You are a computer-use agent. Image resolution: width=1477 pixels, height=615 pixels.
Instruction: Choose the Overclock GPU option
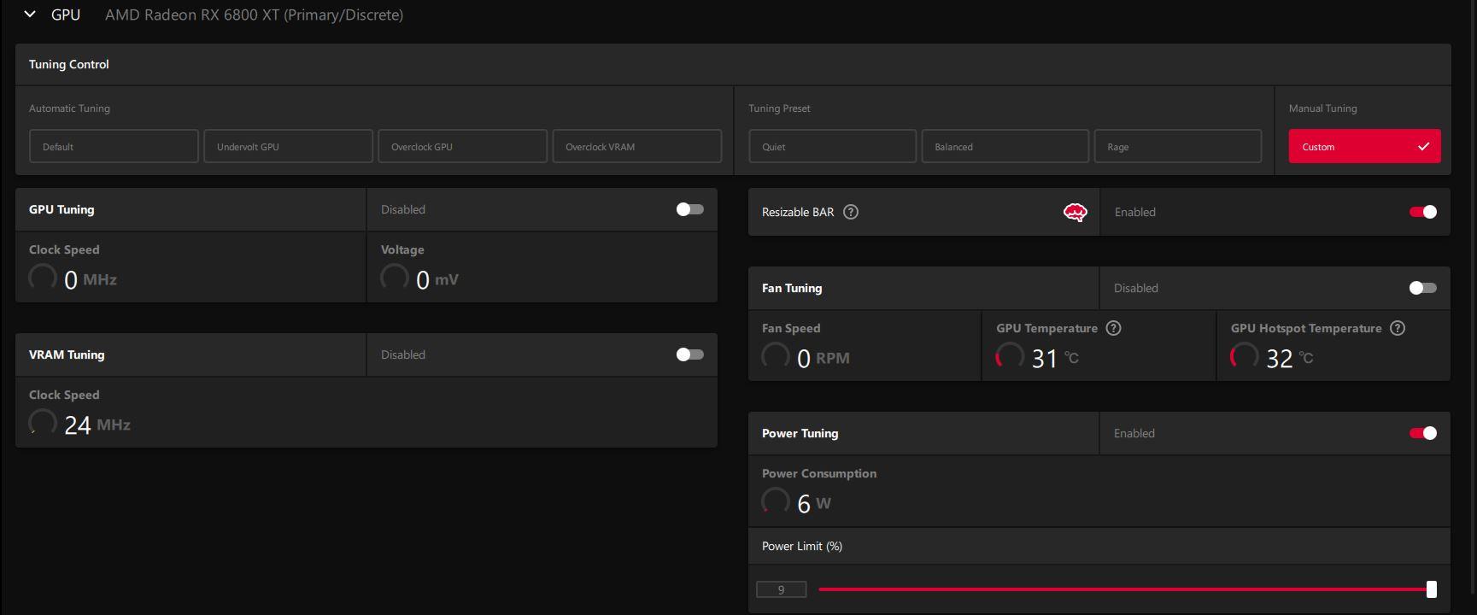(462, 146)
